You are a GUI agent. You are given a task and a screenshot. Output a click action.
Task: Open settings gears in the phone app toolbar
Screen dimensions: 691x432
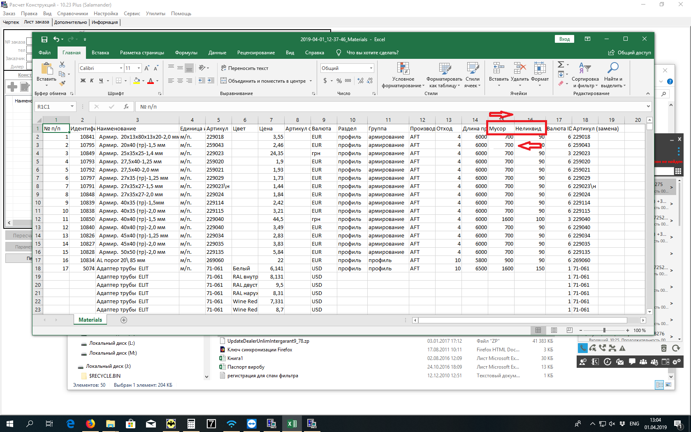click(677, 362)
